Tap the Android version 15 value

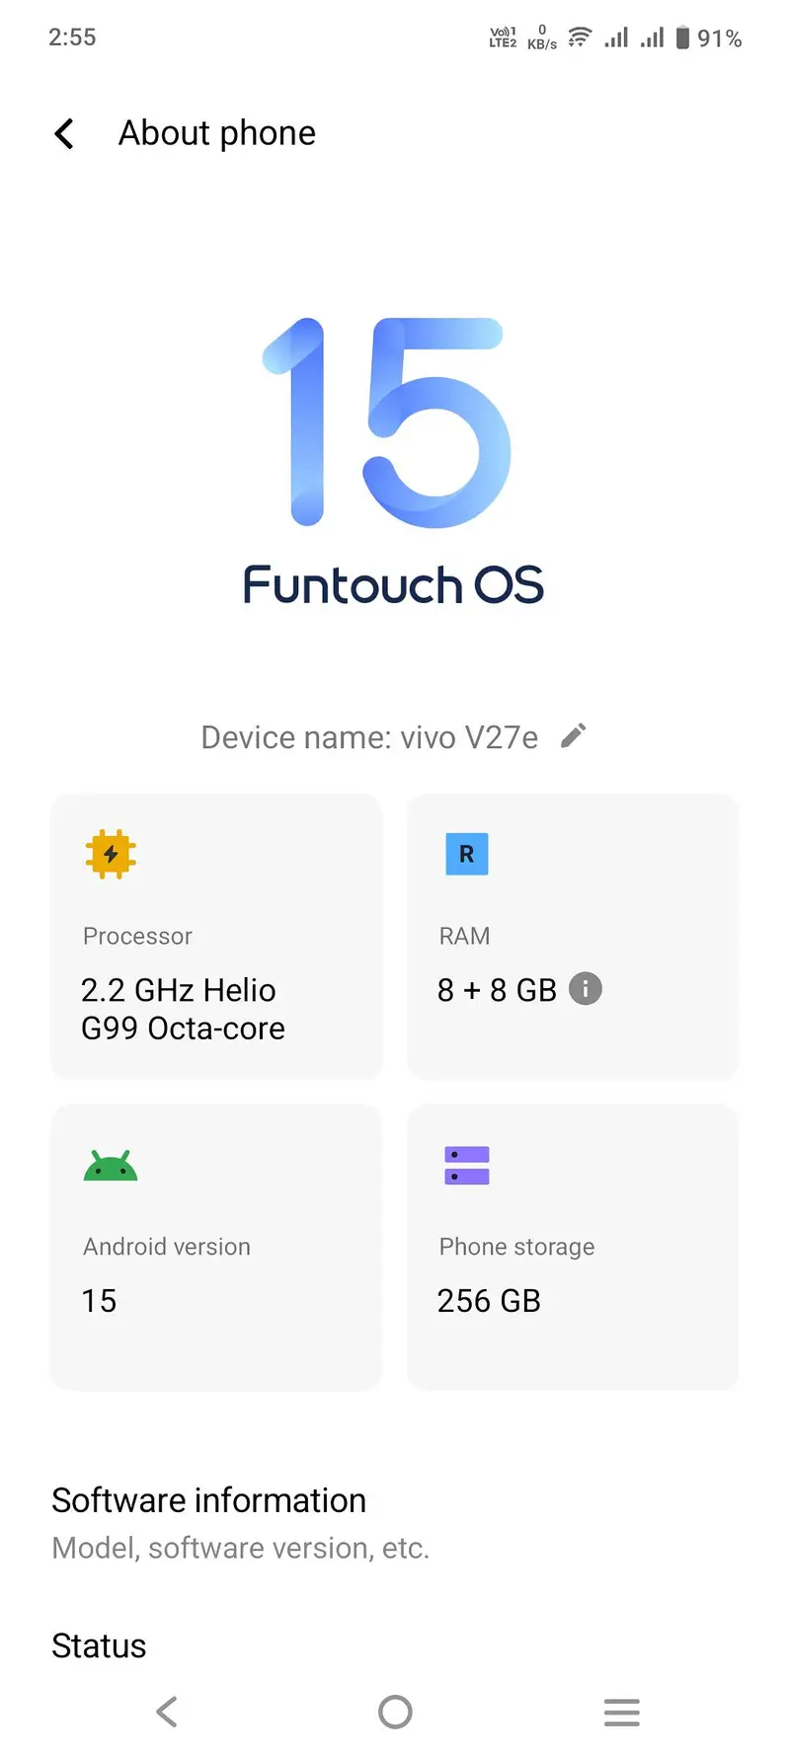[99, 1301]
